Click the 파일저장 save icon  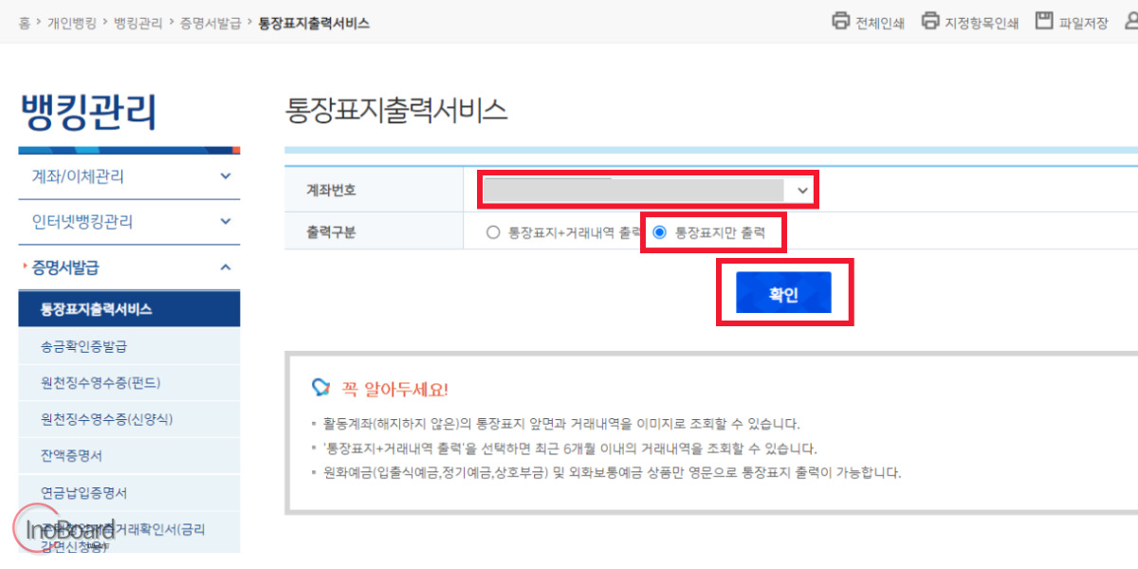point(1044,21)
